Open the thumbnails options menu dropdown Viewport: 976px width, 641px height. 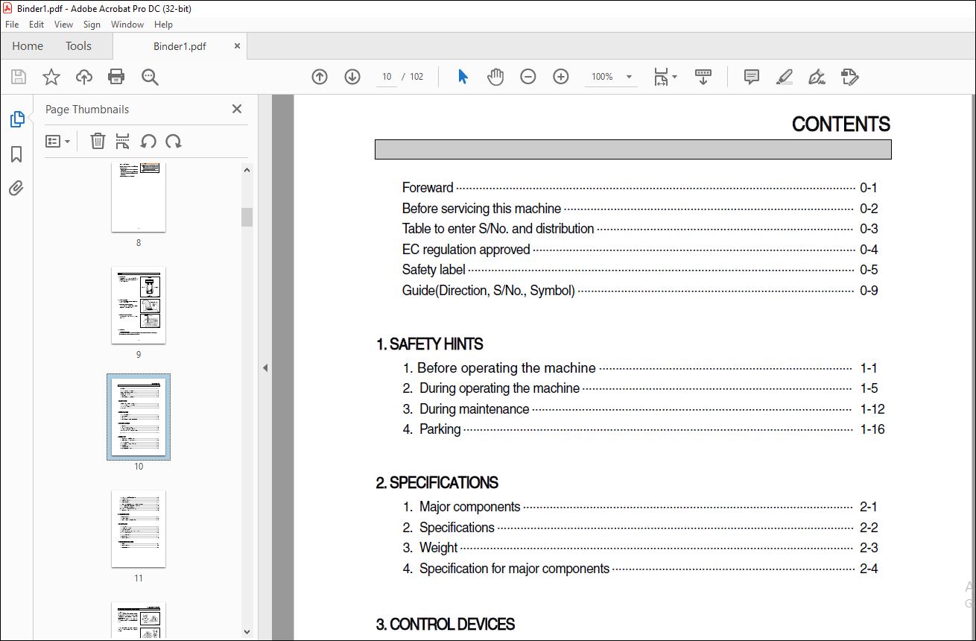58,141
